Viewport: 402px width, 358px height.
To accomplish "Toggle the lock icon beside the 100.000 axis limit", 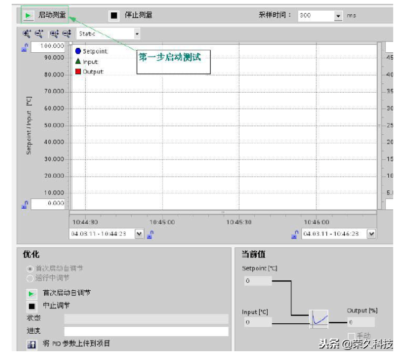I will pyautogui.click(x=25, y=47).
